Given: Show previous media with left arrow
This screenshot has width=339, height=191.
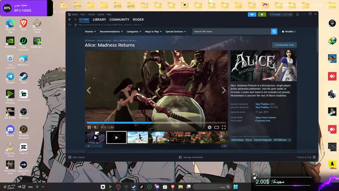Looking at the screenshot, I should point(89,90).
